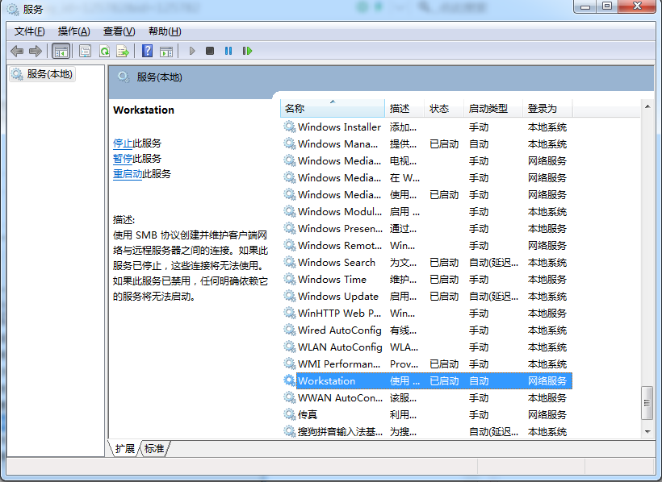Open the 操作(A) menu
Viewport: 662px width, 482px height.
[x=73, y=31]
